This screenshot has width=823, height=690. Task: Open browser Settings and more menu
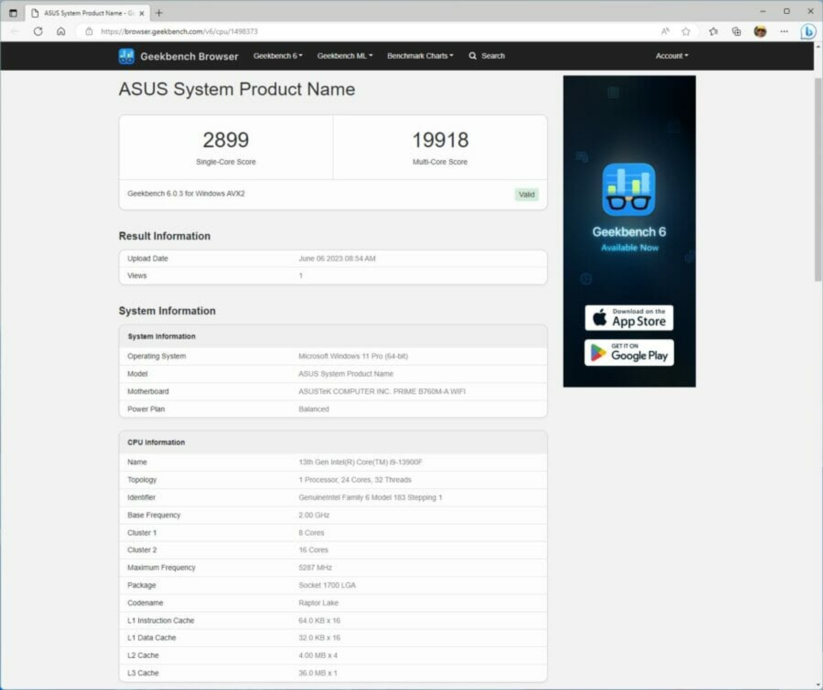pyautogui.click(x=784, y=31)
